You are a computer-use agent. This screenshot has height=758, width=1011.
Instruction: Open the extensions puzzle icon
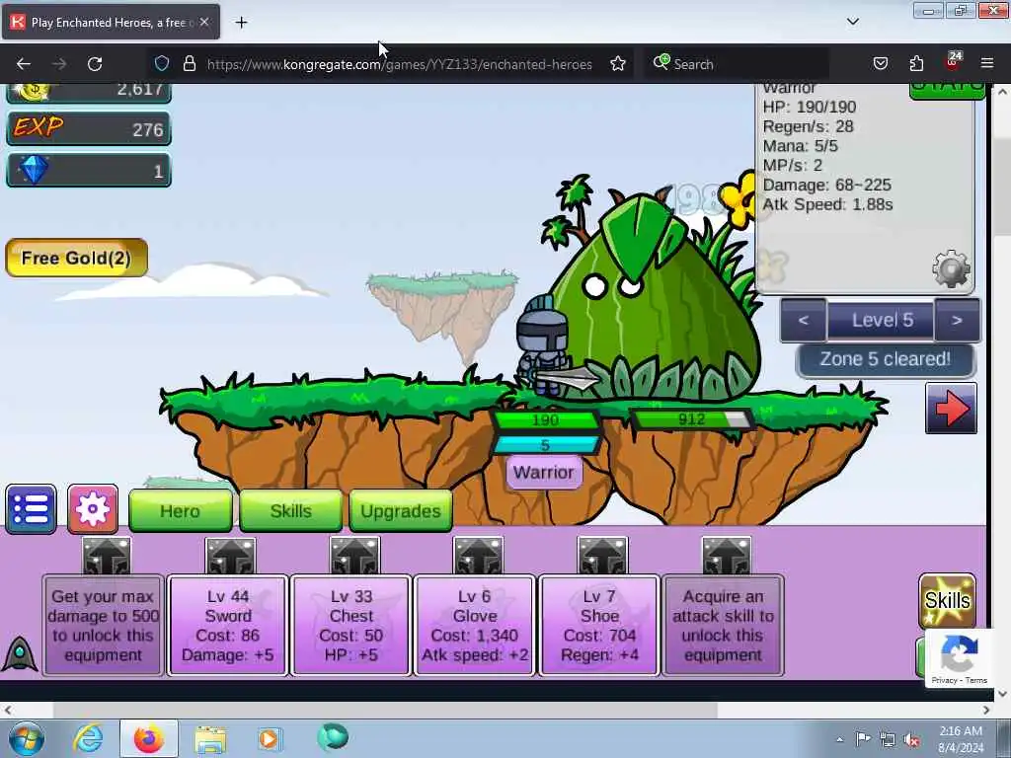[916, 64]
